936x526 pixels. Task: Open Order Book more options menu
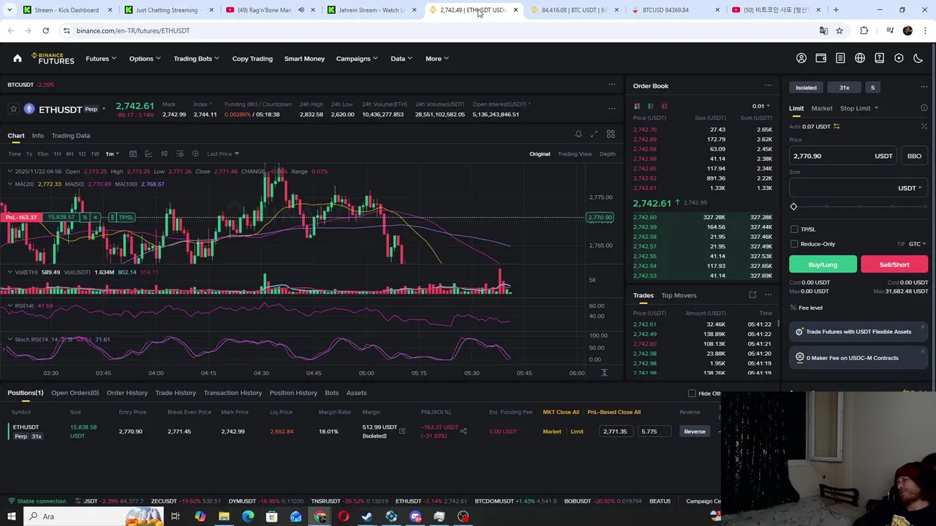[768, 85]
